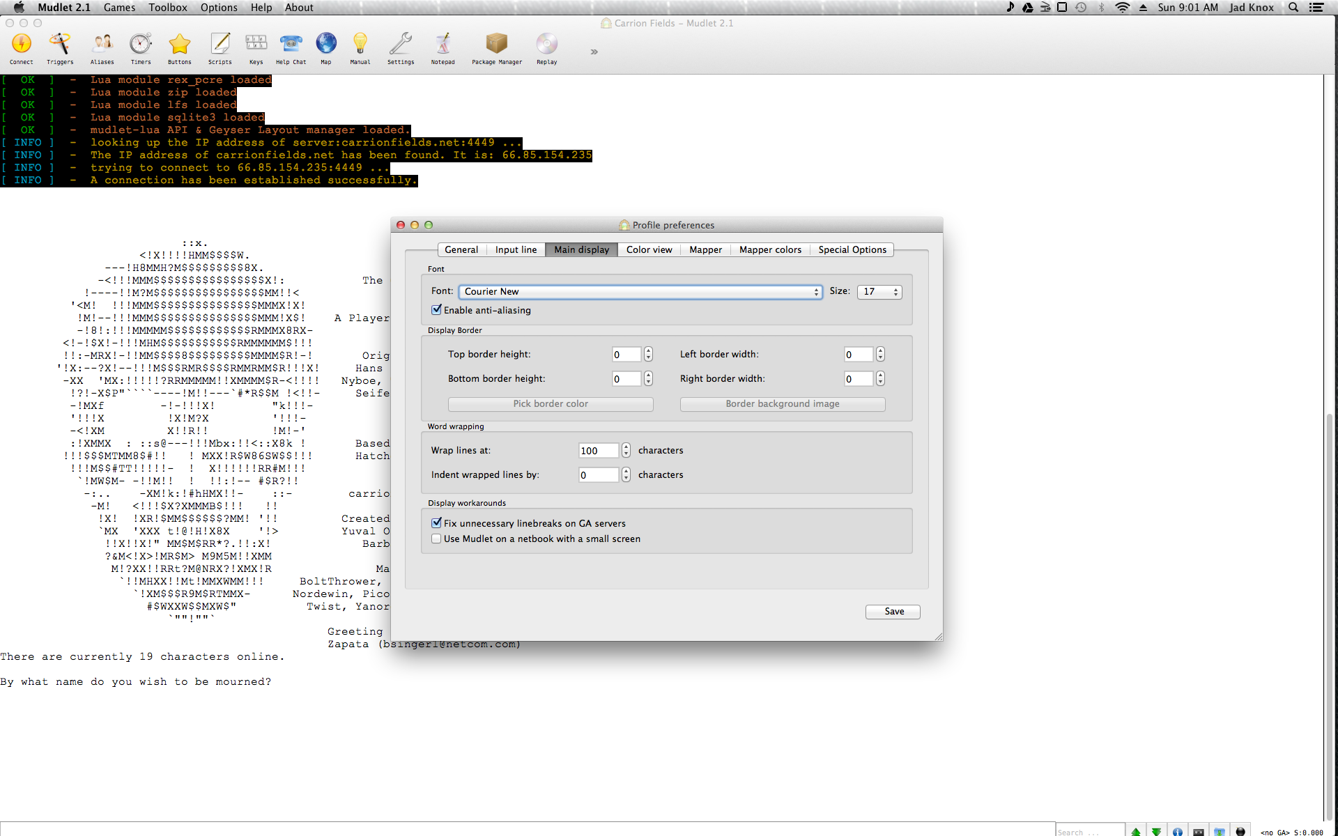
Task: Click the black bomb icon in status bar
Action: tap(1240, 830)
